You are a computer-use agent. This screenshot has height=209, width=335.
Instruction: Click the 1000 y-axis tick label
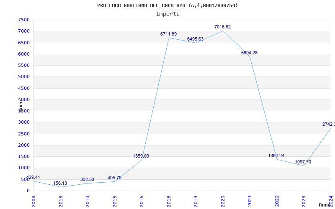click(24, 168)
